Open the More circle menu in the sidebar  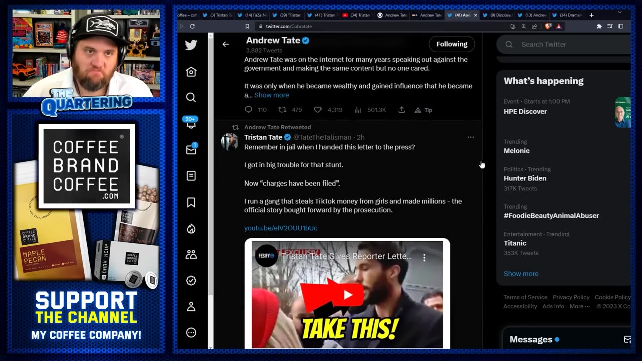(x=191, y=333)
